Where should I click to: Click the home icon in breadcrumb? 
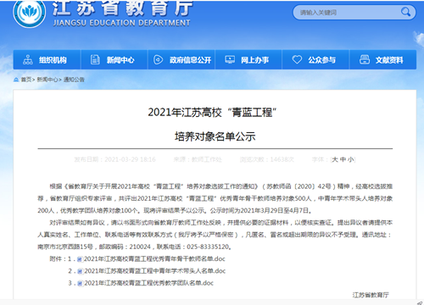16,80
